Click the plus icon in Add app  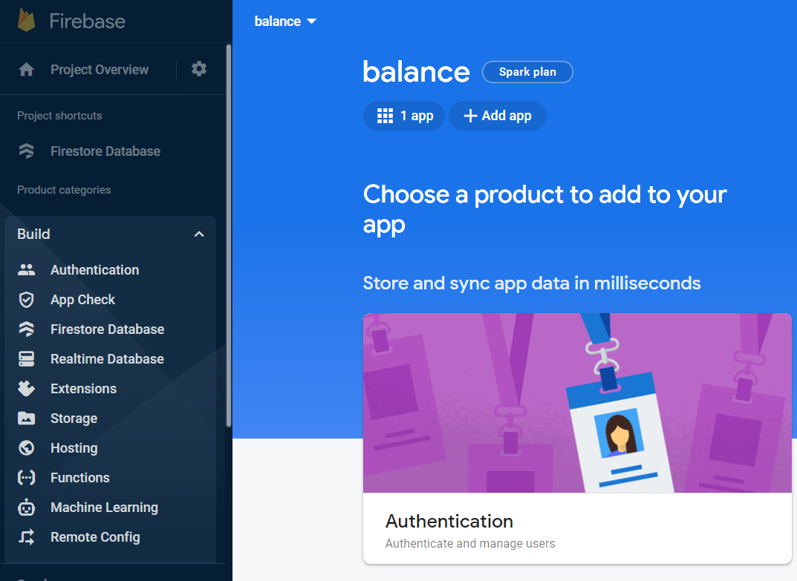[x=470, y=116]
